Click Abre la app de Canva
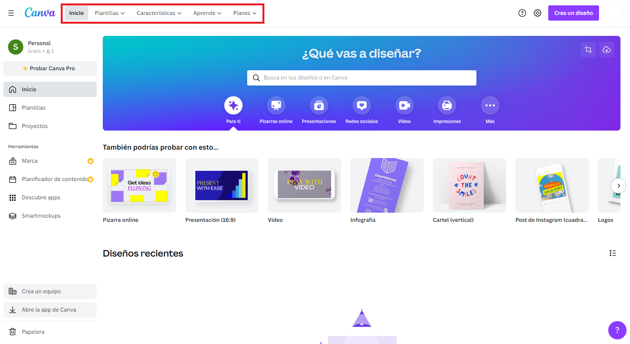Viewport: 630px width, 344px height. pyautogui.click(x=50, y=310)
